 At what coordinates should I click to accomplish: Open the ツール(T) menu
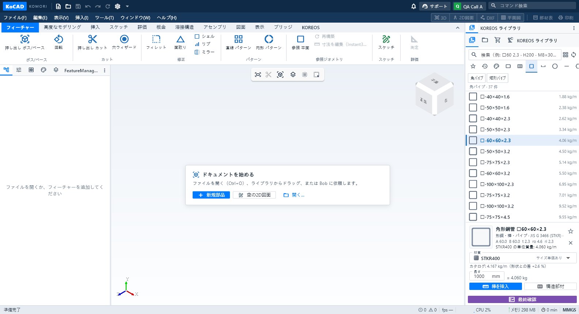click(x=105, y=18)
